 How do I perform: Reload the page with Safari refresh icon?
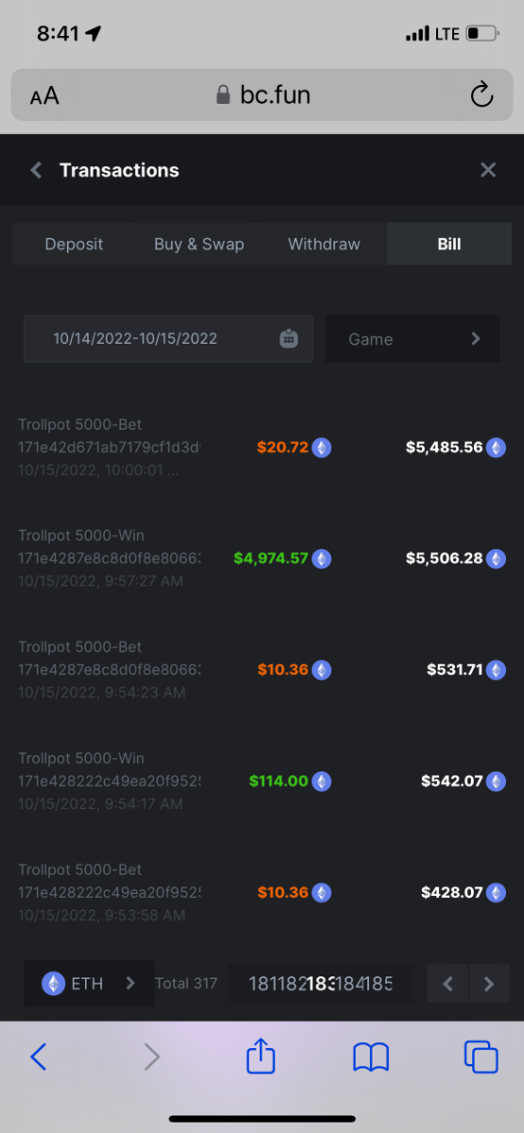coord(482,94)
